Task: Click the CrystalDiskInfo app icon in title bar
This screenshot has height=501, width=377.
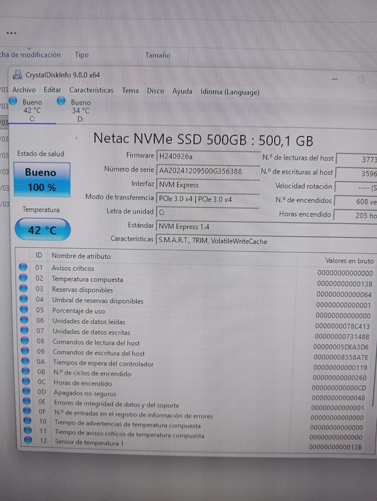Action: click(17, 75)
